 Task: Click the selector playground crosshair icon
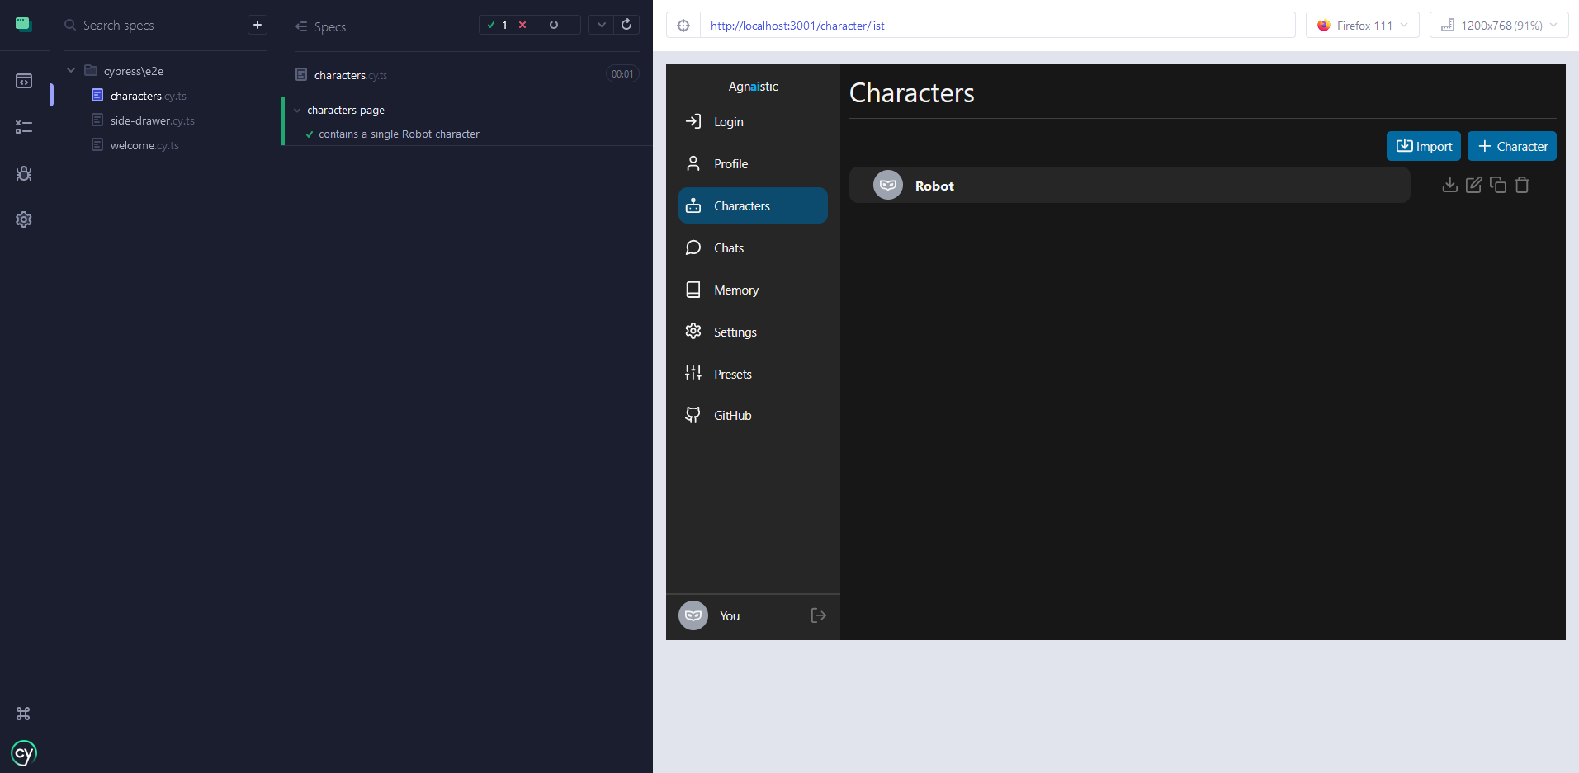click(683, 26)
